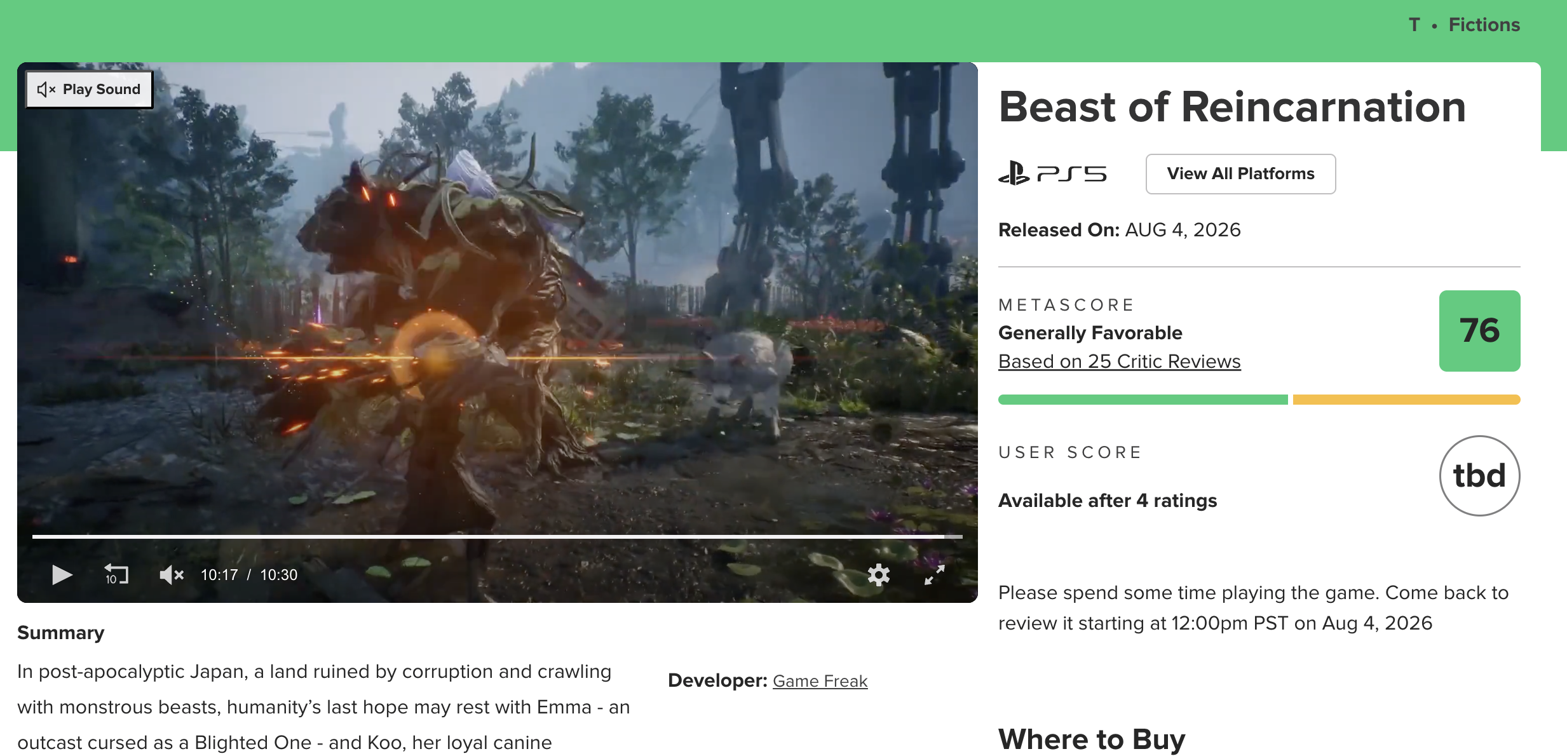The height and width of the screenshot is (756, 1567).
Task: Seek along the video progress bar
Action: (497, 537)
